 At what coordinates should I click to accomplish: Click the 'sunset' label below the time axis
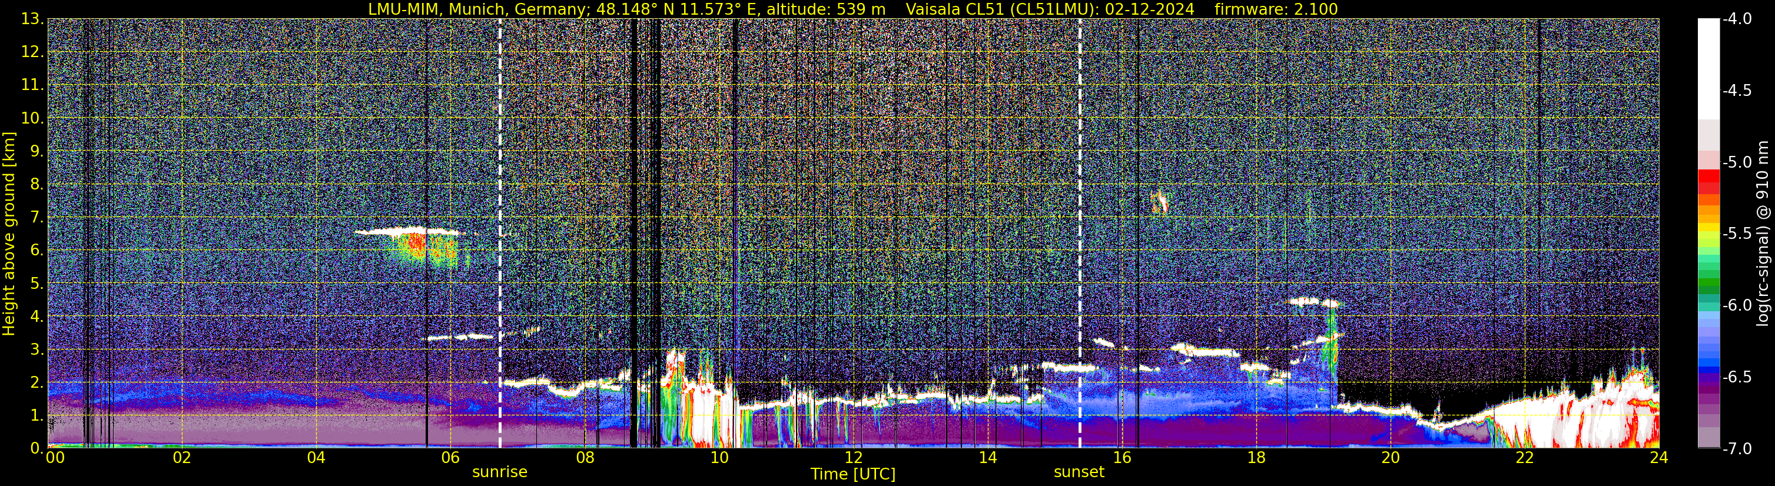click(x=1079, y=472)
